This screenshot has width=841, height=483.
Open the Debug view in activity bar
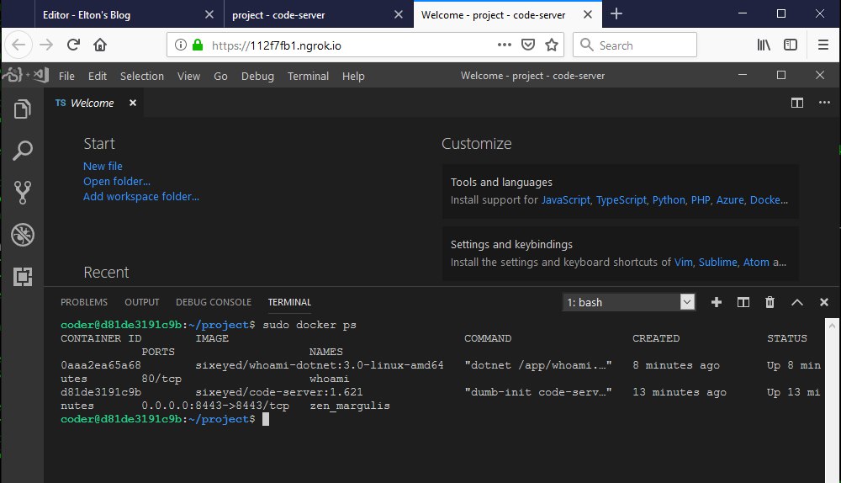(23, 235)
